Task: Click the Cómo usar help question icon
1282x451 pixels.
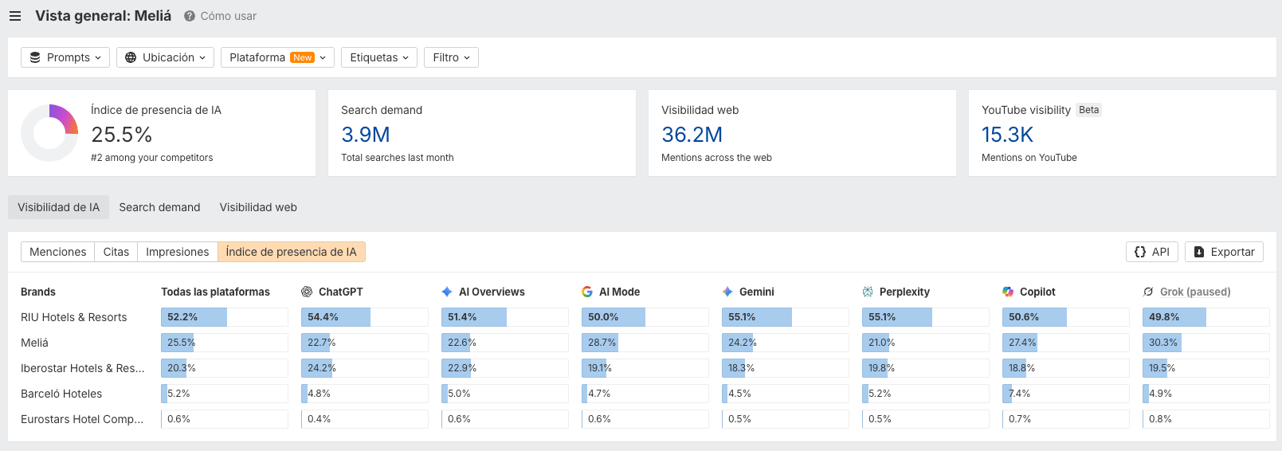Action: pos(190,16)
